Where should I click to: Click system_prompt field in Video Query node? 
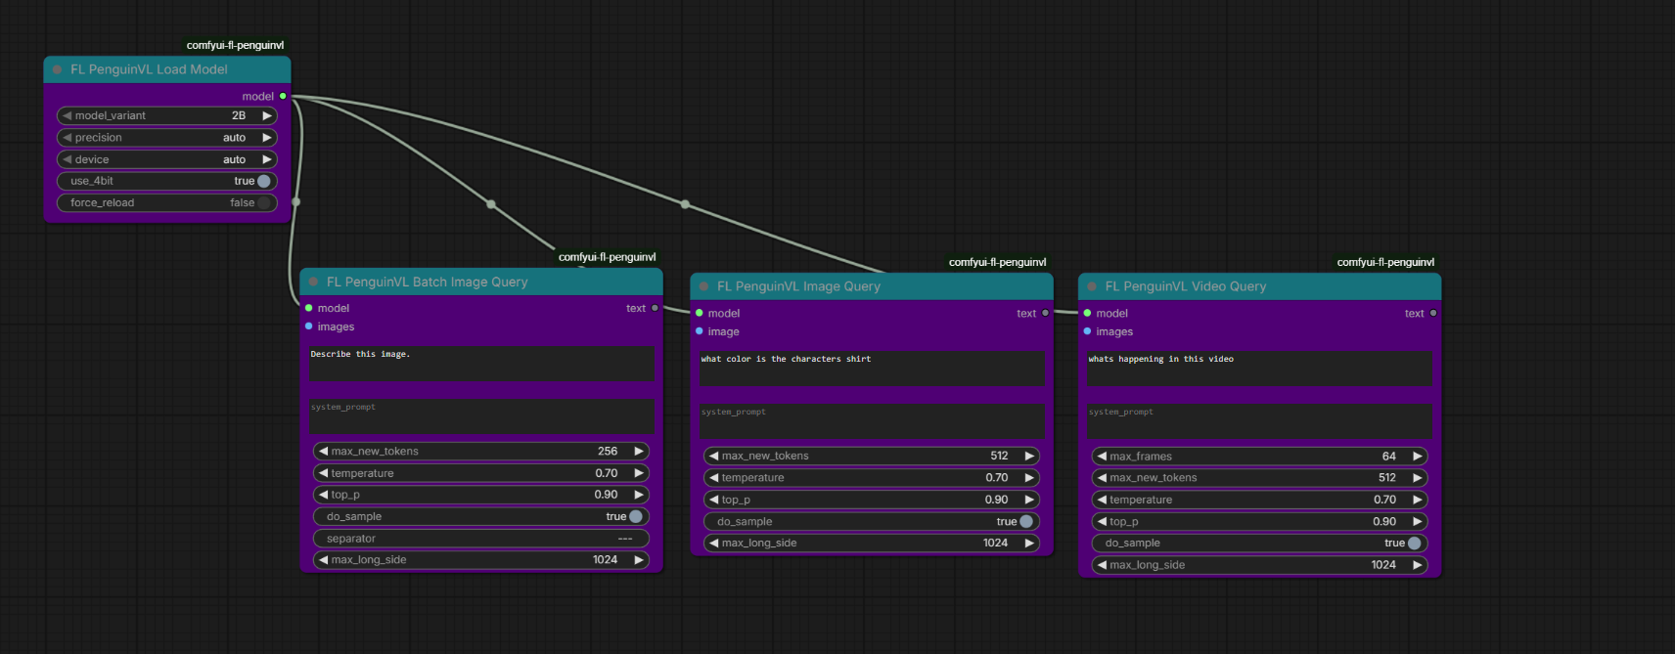pyautogui.click(x=1259, y=421)
